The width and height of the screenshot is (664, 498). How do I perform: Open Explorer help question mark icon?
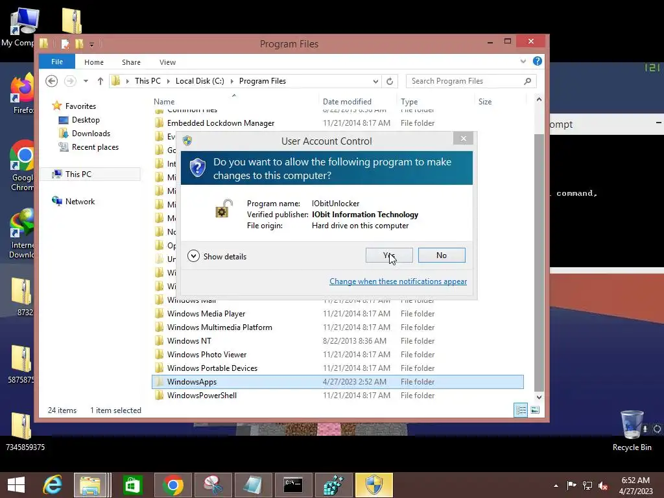[x=537, y=62]
